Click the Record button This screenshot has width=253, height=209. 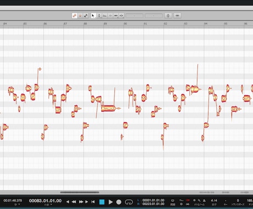[x=119, y=202]
